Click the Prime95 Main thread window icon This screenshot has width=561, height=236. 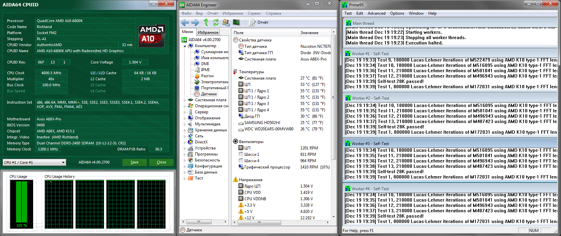coord(349,23)
